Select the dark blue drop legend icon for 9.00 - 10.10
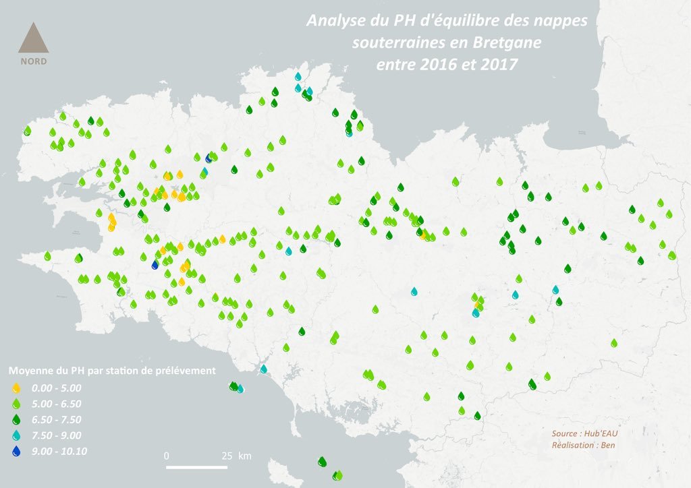The height and width of the screenshot is (488, 691). (16, 451)
